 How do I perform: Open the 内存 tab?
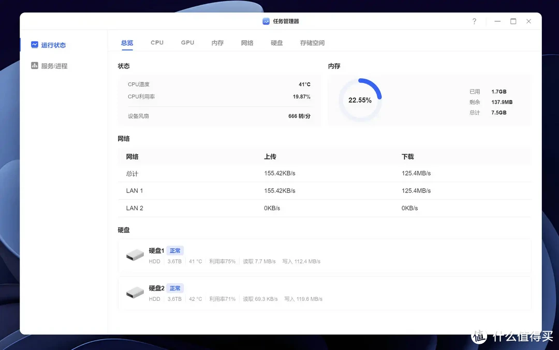pos(217,42)
